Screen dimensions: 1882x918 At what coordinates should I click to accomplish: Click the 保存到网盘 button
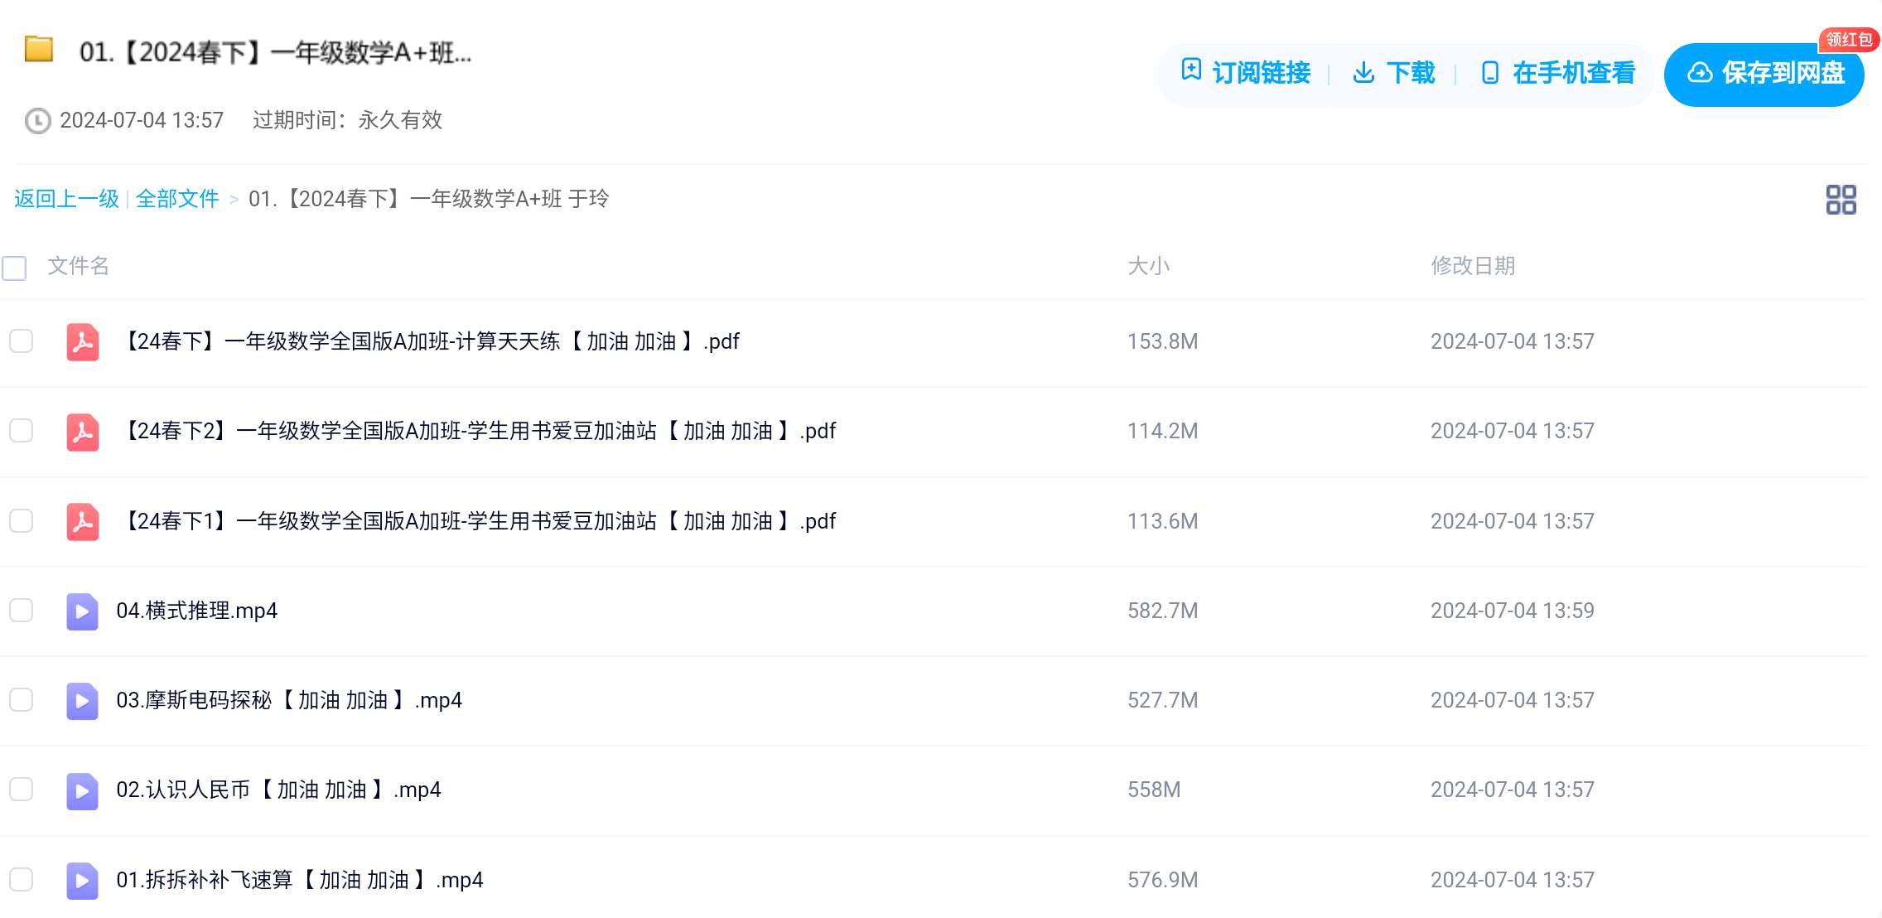1764,74
